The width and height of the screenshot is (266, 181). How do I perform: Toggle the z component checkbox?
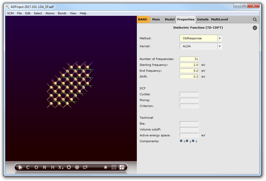(x=193, y=141)
